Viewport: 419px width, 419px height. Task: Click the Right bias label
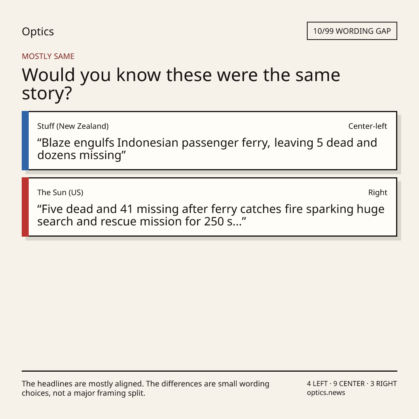377,192
